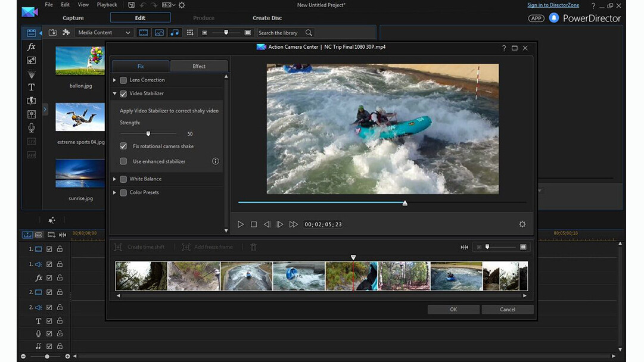
Task: Click the Strength slider handle
Action: point(148,134)
